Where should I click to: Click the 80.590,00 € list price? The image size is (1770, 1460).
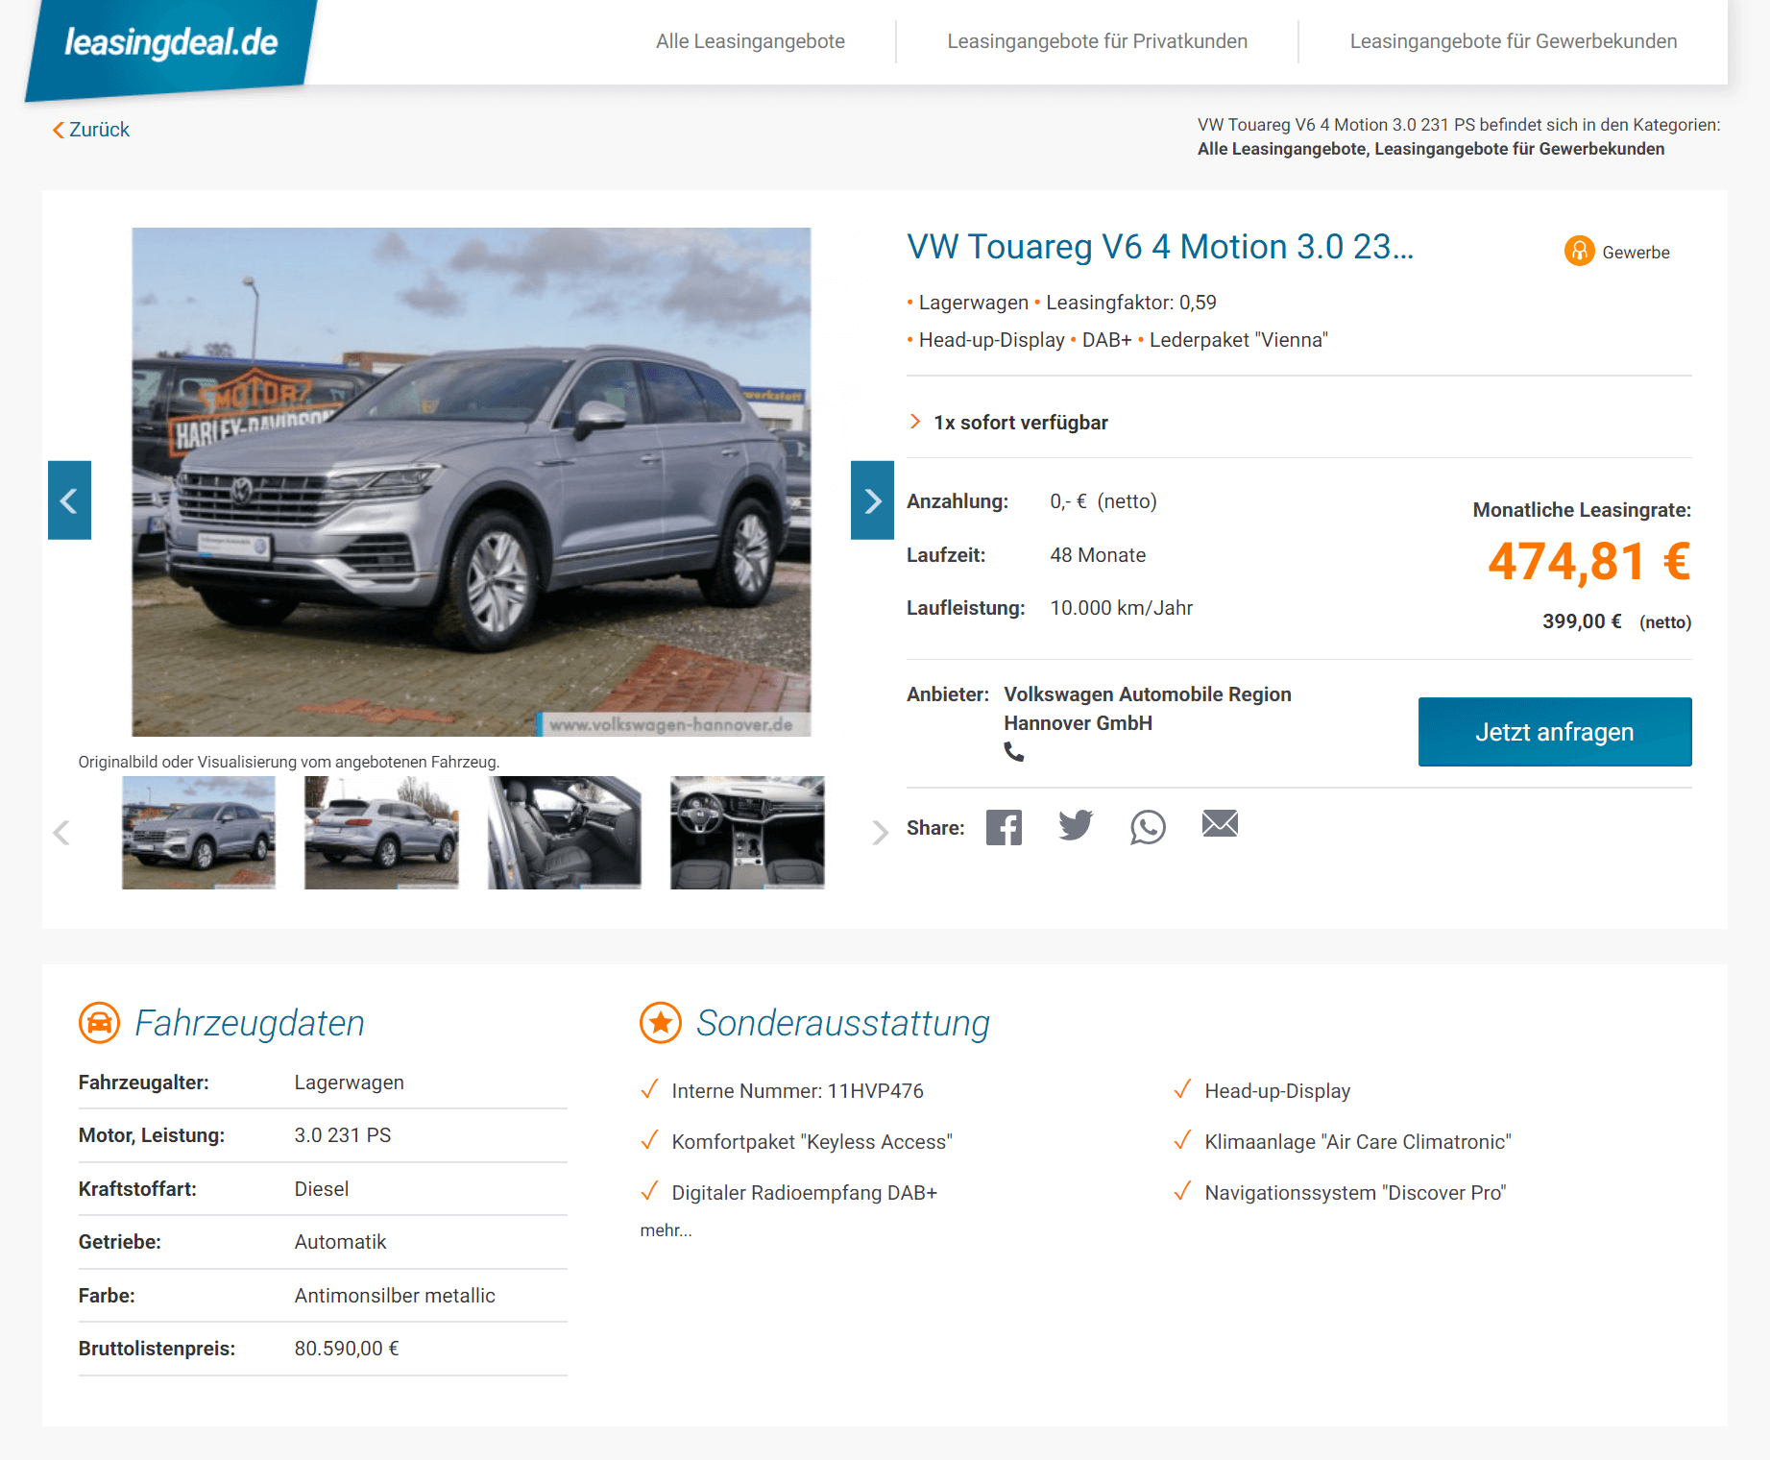[x=347, y=1349]
